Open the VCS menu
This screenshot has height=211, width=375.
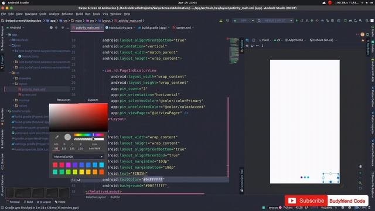point(105,14)
